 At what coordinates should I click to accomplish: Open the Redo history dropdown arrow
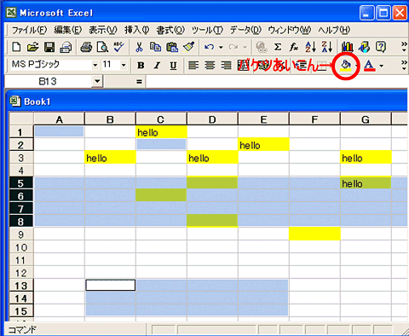pyautogui.click(x=245, y=47)
